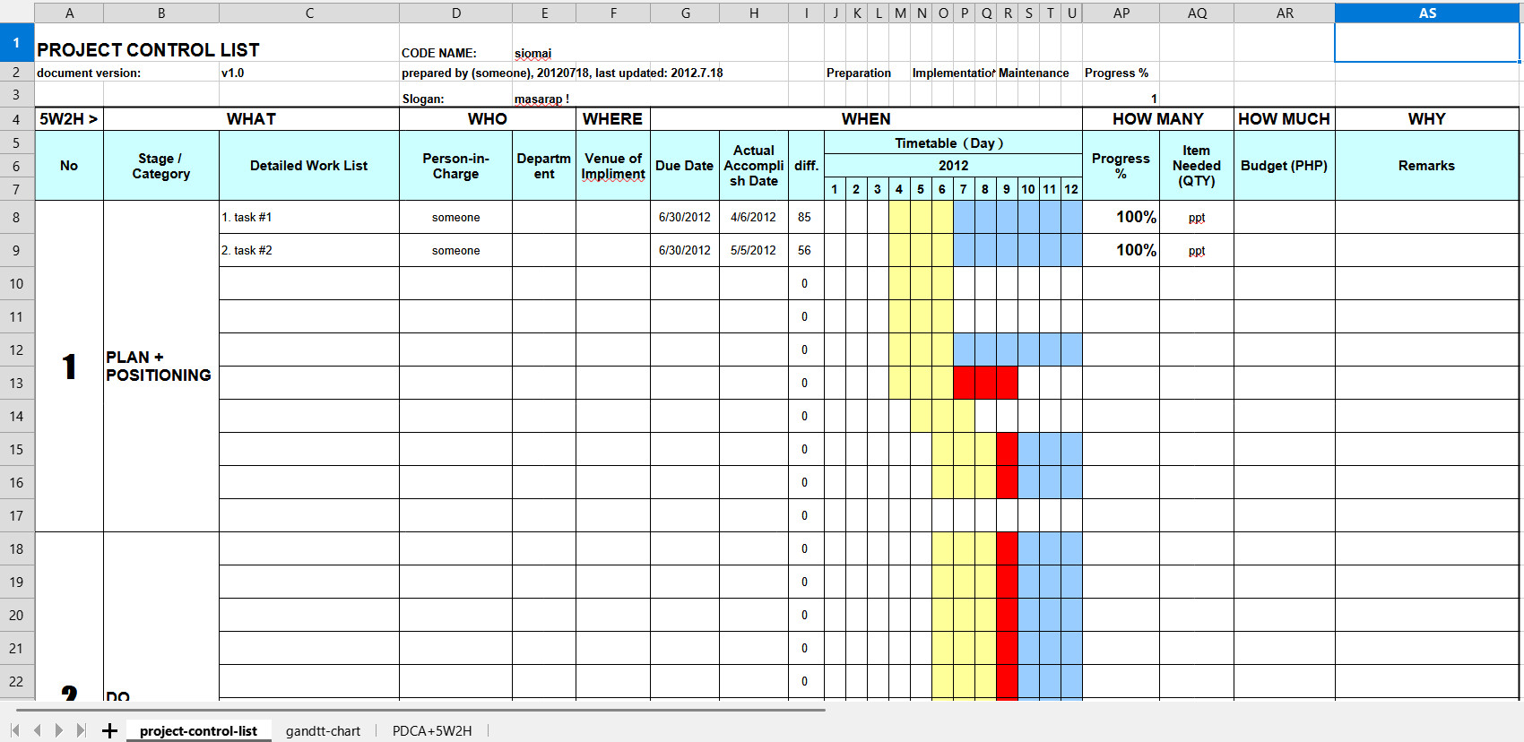Select the 100% progress cell for task #2
The width and height of the screenshot is (1524, 742).
coord(1121,251)
